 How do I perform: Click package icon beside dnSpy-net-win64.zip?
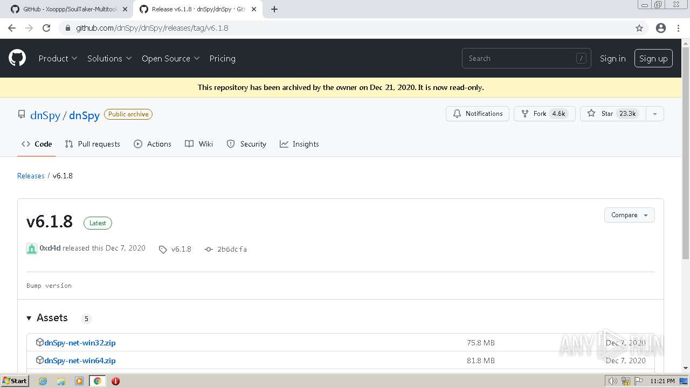coord(39,360)
